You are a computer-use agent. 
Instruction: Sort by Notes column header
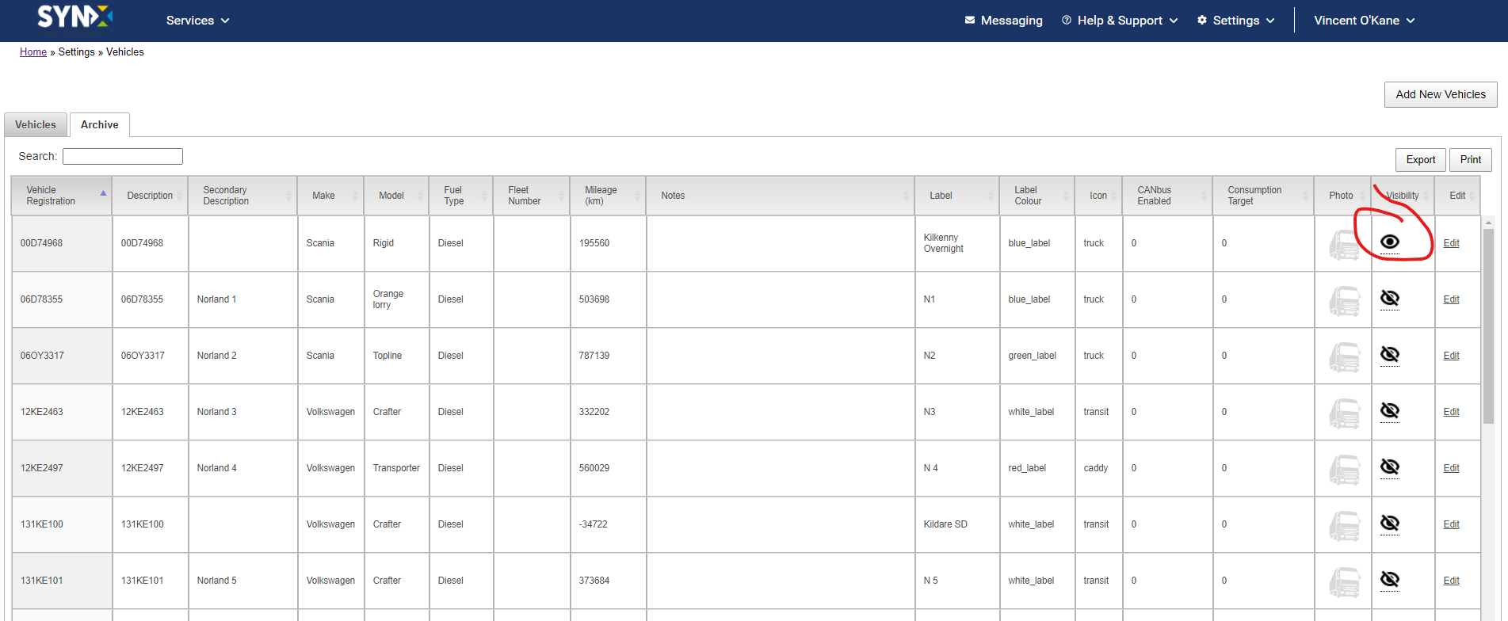click(x=781, y=196)
